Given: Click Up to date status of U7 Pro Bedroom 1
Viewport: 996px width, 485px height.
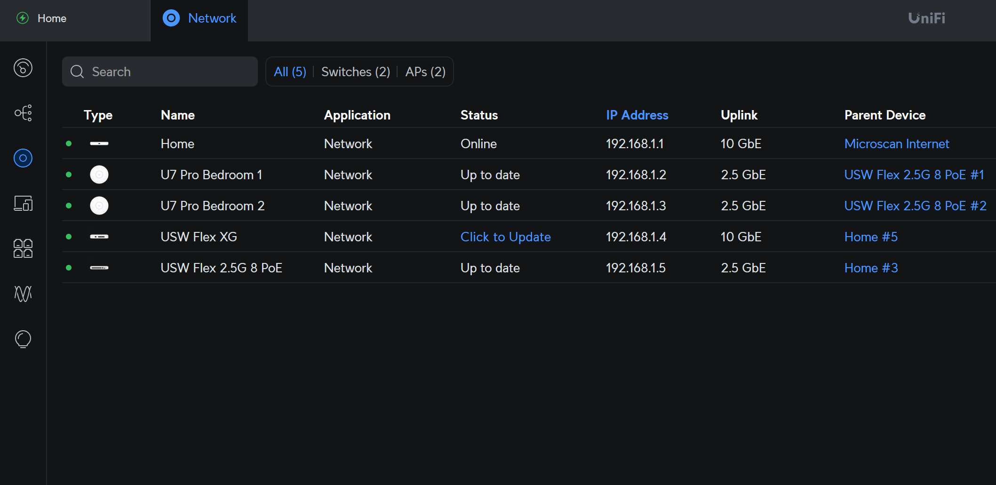Looking at the screenshot, I should tap(490, 175).
